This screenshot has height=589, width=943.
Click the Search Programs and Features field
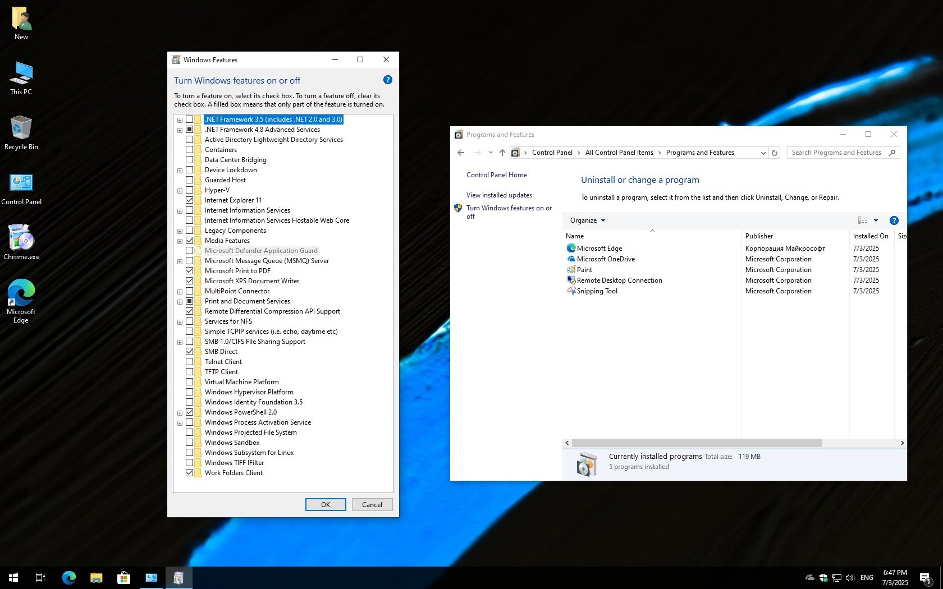(836, 153)
